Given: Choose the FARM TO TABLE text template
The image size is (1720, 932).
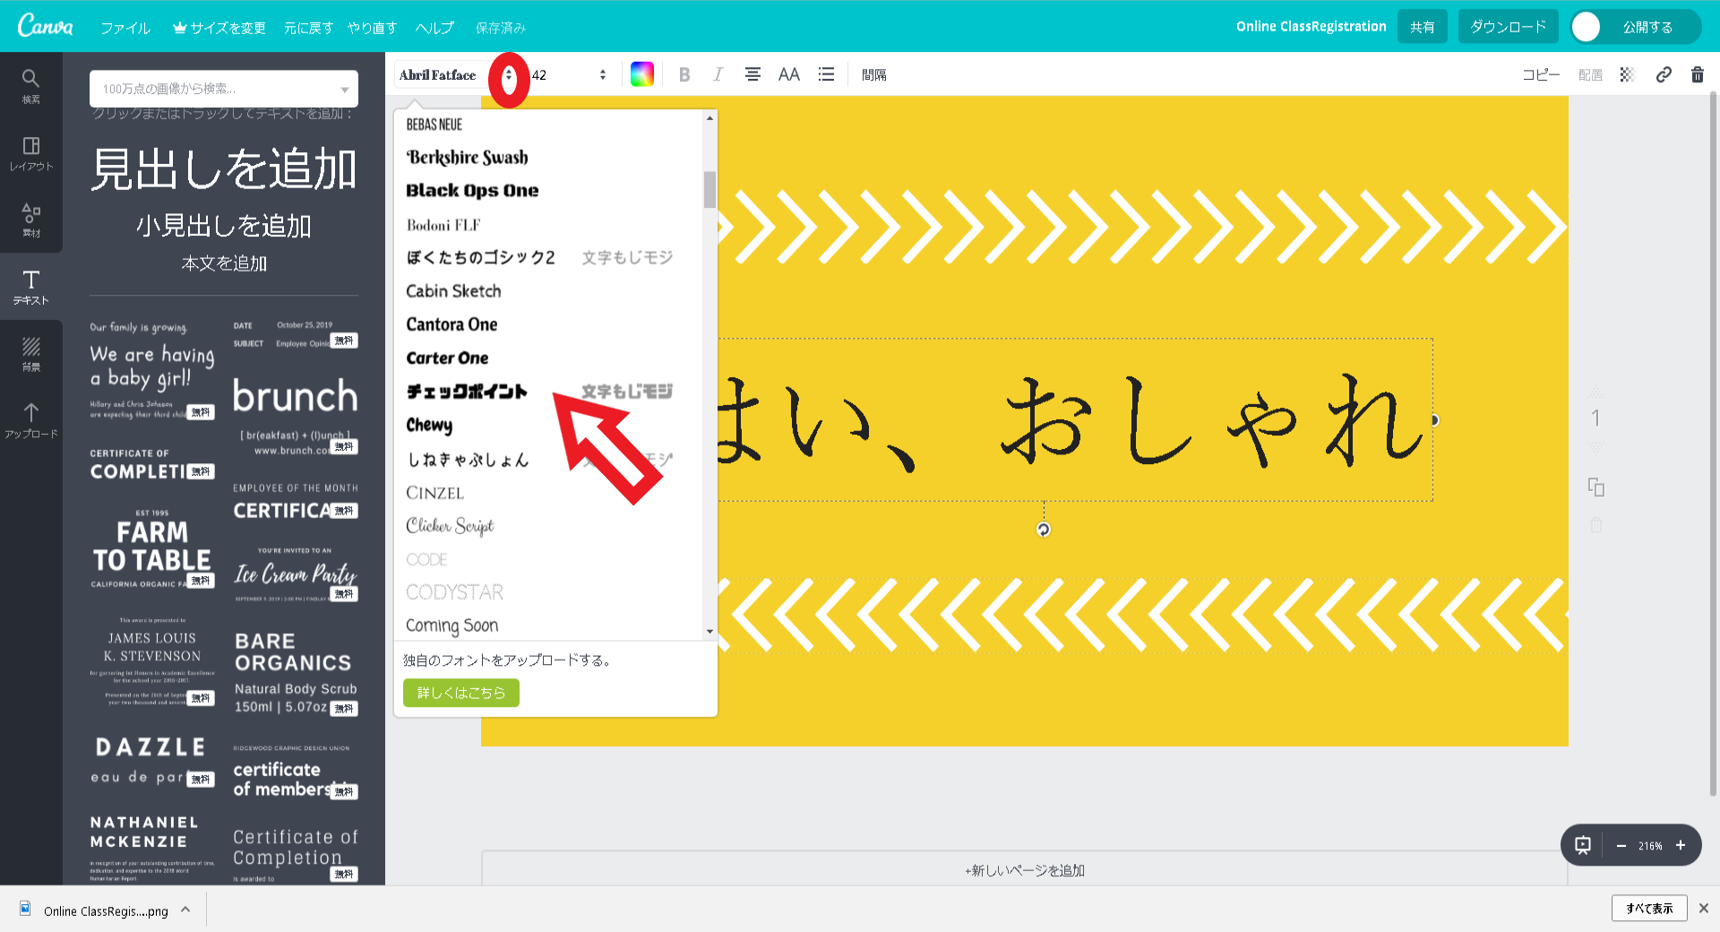Looking at the screenshot, I should tap(152, 548).
